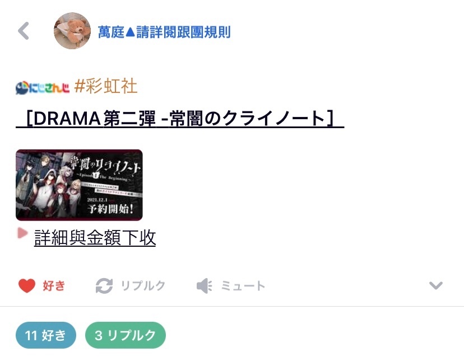The width and height of the screenshot is (464, 357).
Task: Click 予約開始! text on the banner image
Action: click(110, 209)
